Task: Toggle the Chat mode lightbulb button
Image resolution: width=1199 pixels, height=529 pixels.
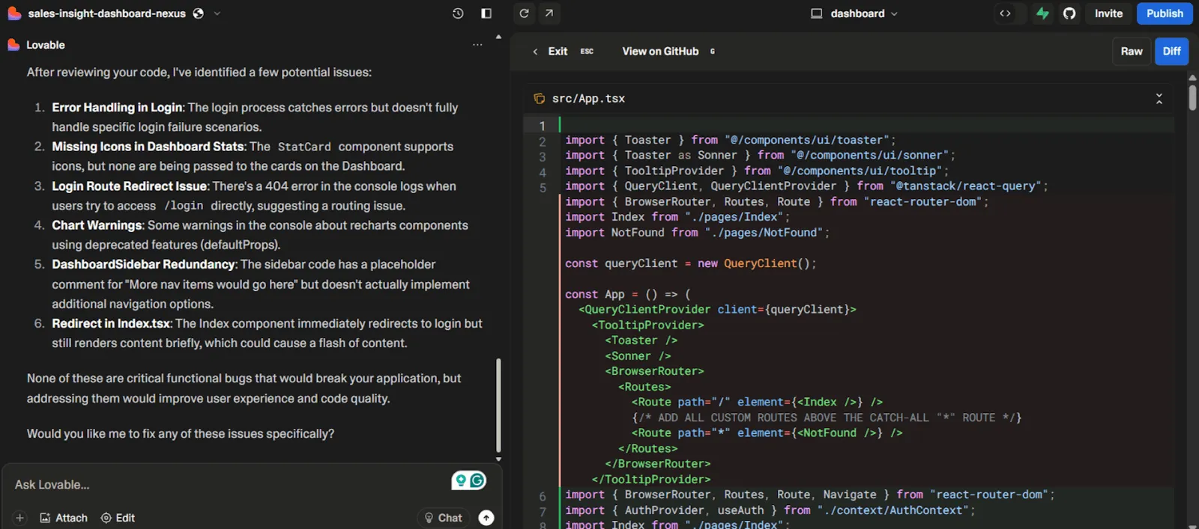Action: 443,518
